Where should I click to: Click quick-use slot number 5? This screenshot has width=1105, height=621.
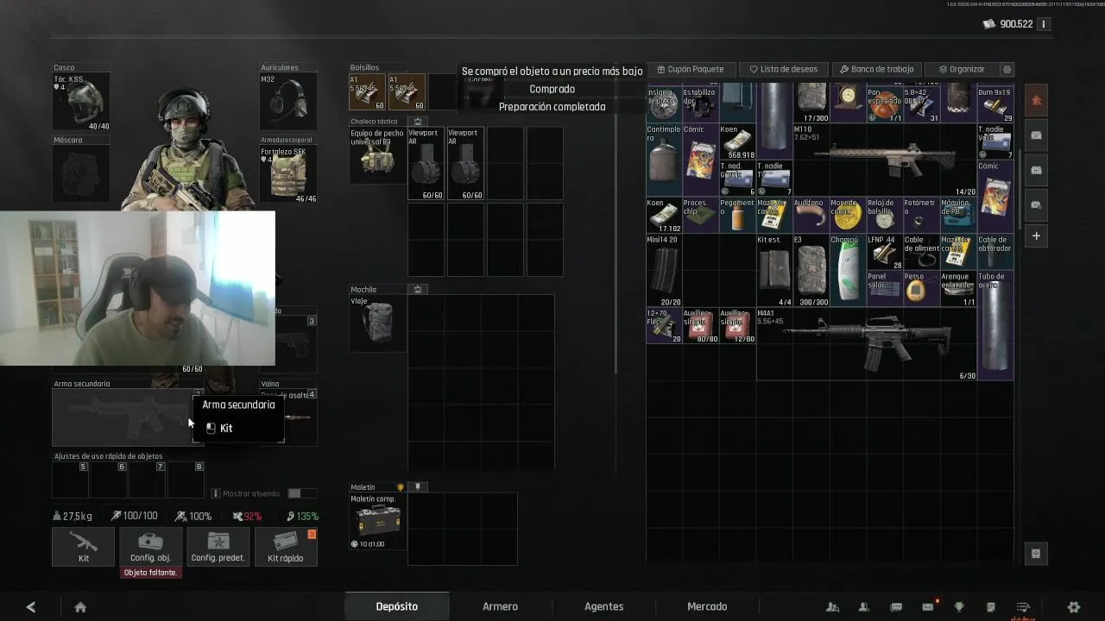click(x=71, y=480)
